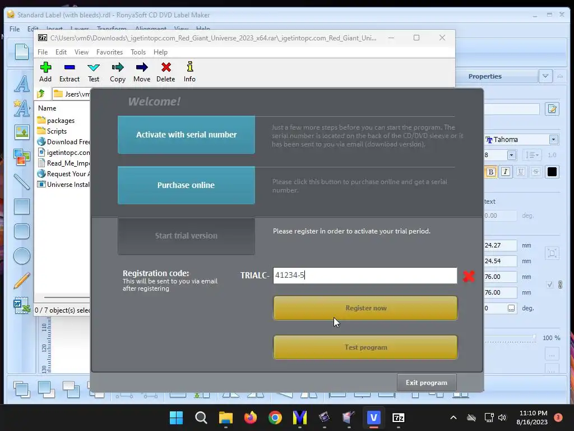574x431 pixels.
Task: Toggle Italic formatting in Properties panel
Action: (x=506, y=172)
